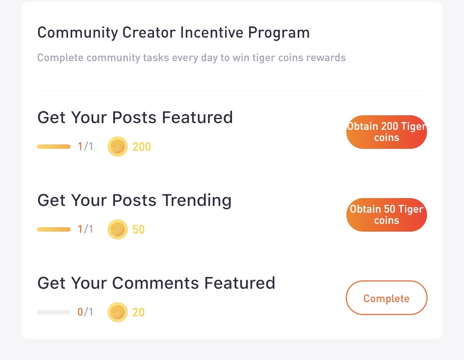Open the Get Your Comments Featured task

pos(156,283)
